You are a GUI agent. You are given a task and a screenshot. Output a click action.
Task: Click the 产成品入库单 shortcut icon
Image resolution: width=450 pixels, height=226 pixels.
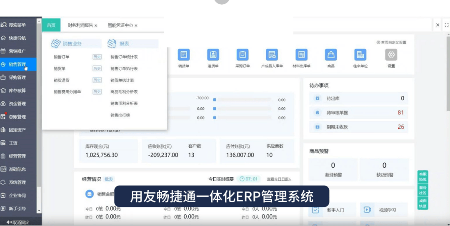(x=272, y=55)
